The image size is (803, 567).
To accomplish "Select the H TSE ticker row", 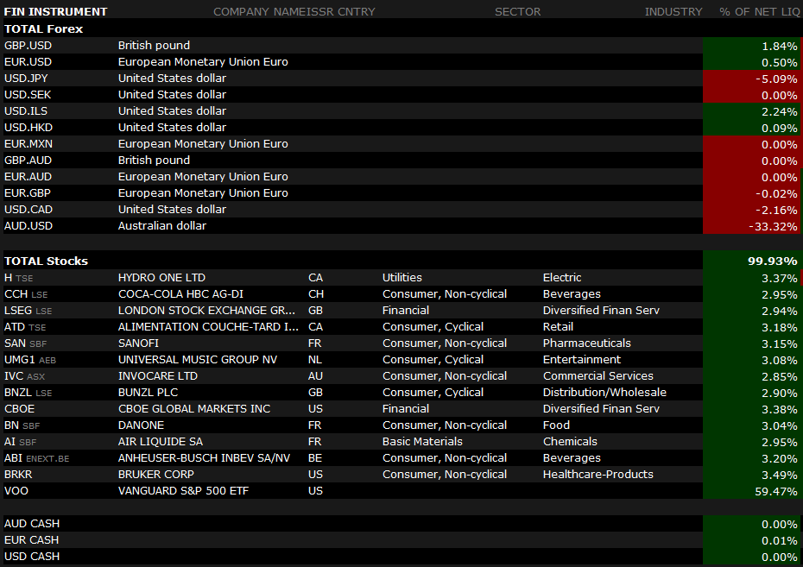I will (x=401, y=278).
